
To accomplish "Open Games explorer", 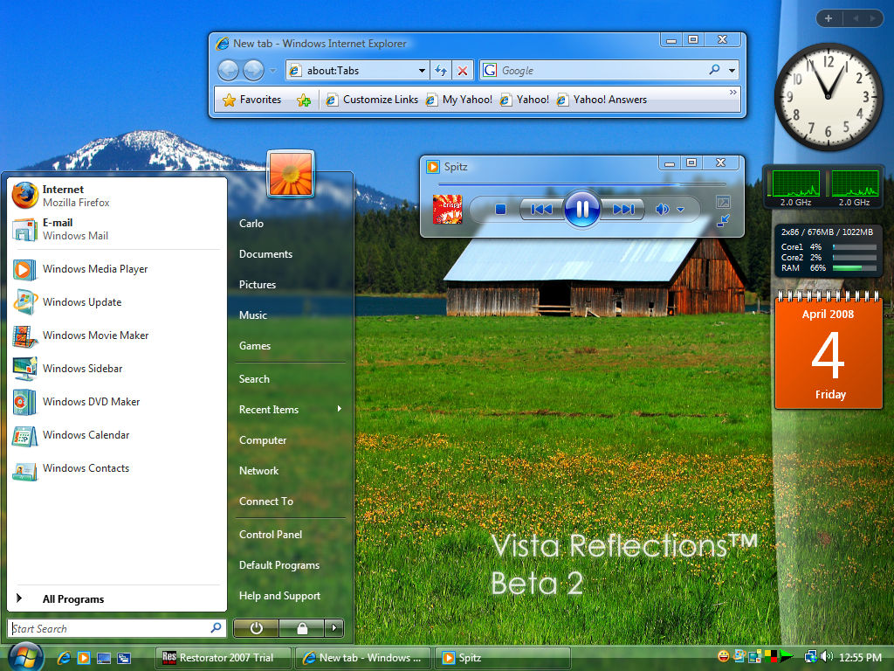I will tap(255, 345).
